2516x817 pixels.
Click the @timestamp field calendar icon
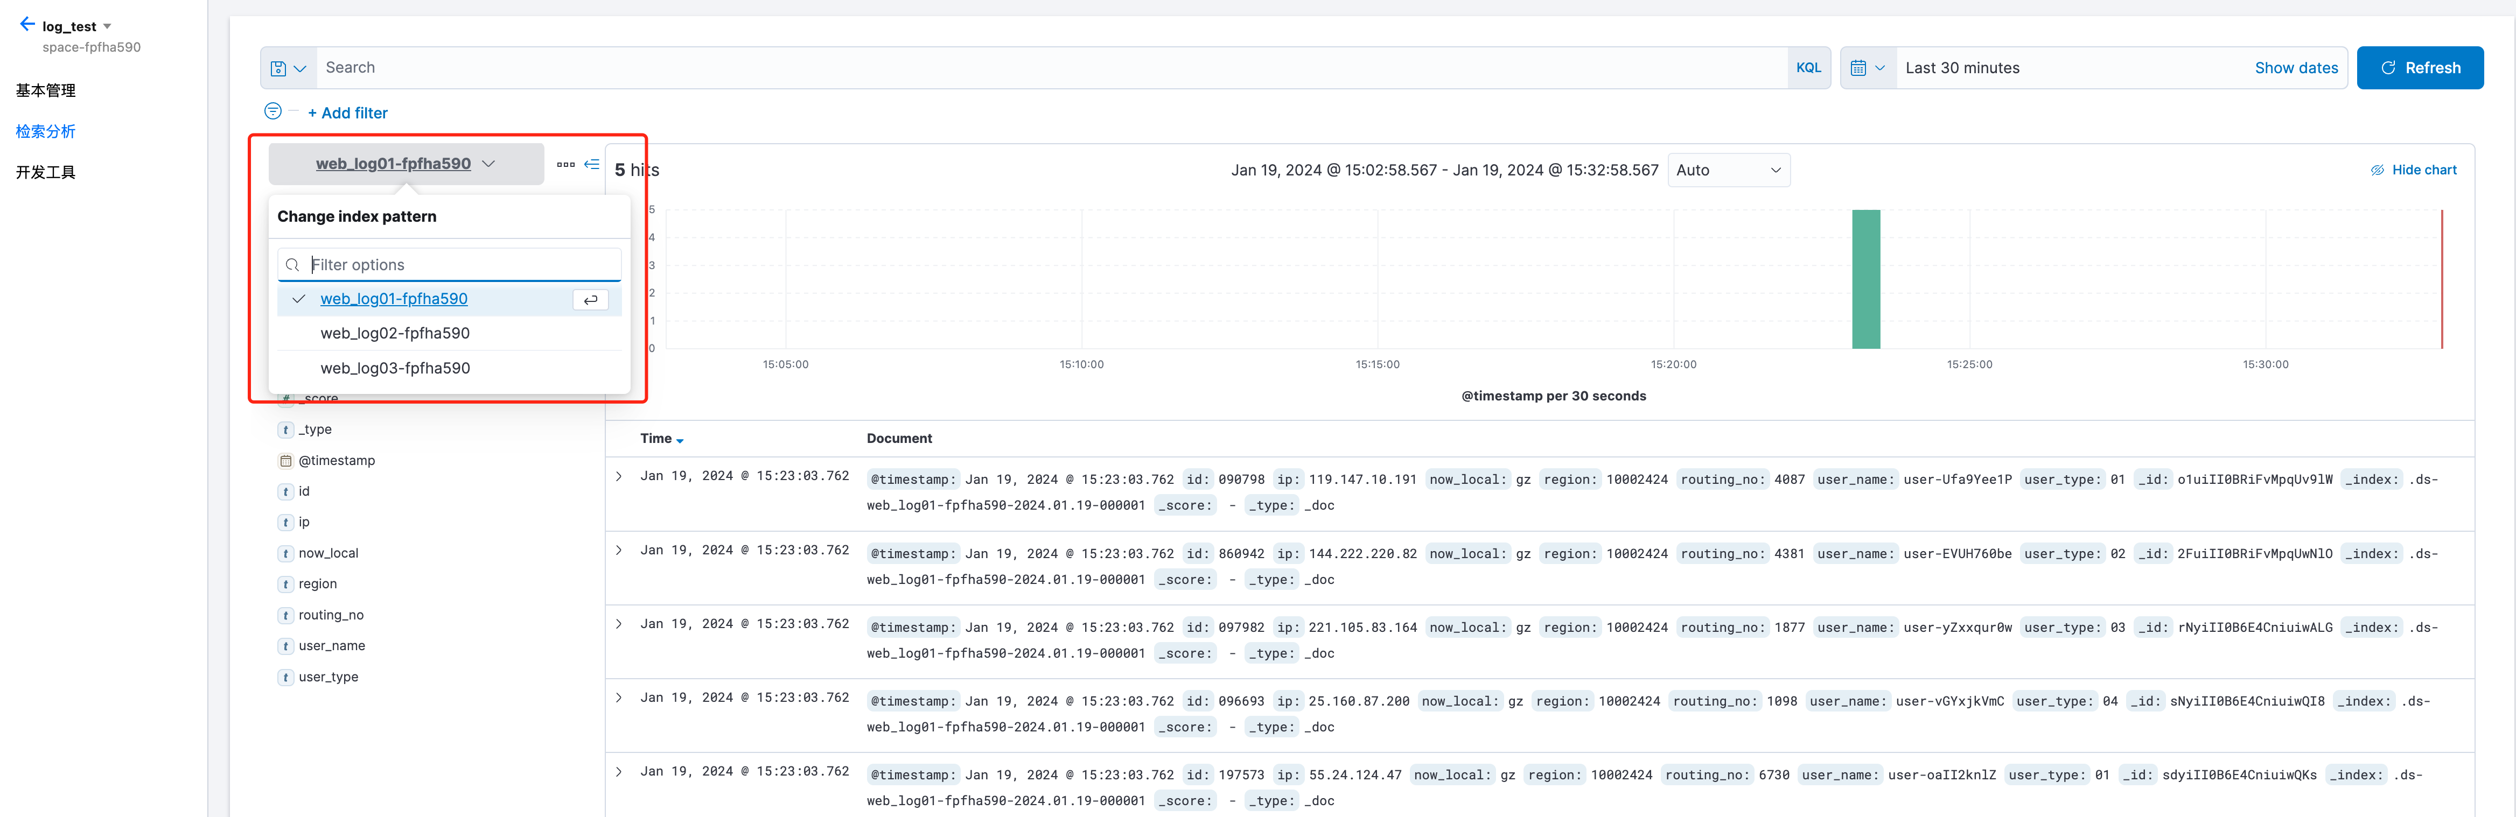click(286, 461)
